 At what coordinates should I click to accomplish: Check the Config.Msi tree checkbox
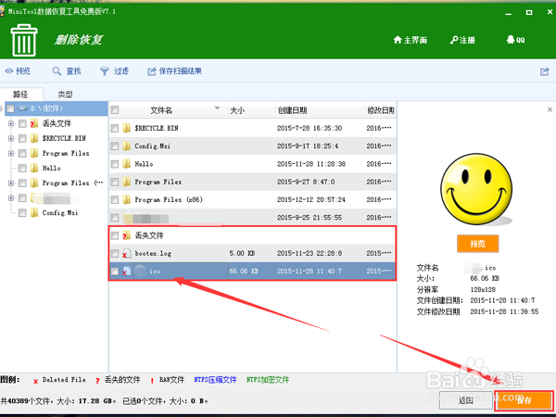[x=22, y=213]
